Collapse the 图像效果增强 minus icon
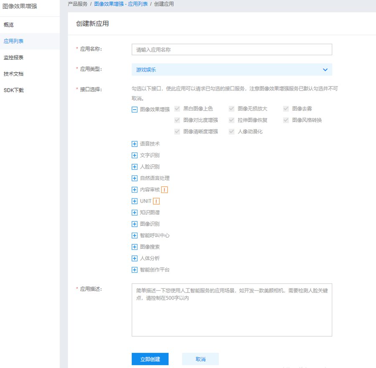The width and height of the screenshot is (376, 368). 135,109
